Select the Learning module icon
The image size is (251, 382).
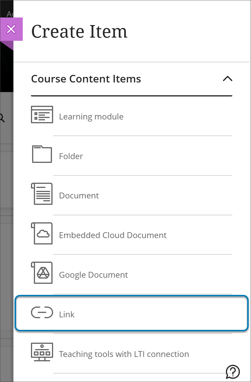pos(42,115)
